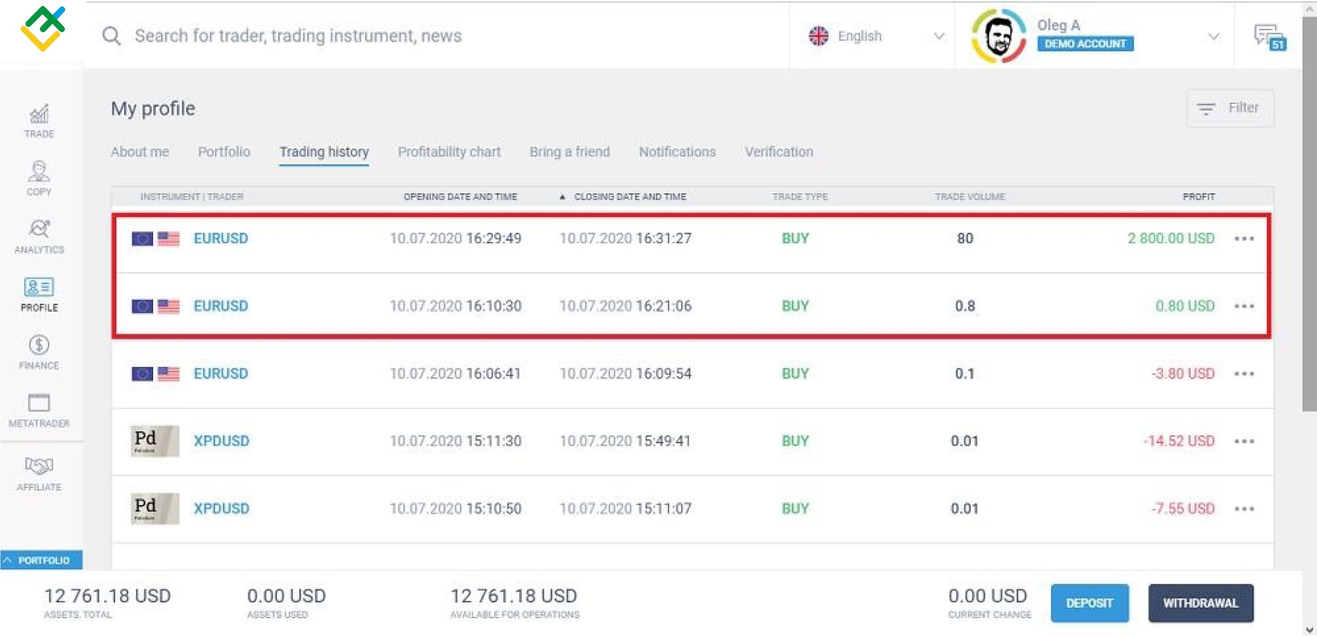Open the Trade section
Viewport: 1317px width, 637px height.
39,121
